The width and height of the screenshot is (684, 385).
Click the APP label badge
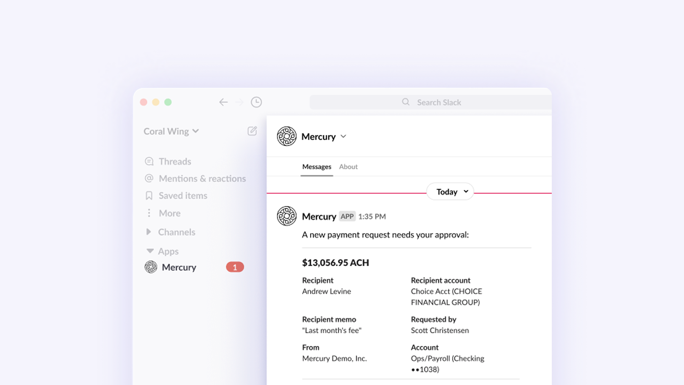347,217
